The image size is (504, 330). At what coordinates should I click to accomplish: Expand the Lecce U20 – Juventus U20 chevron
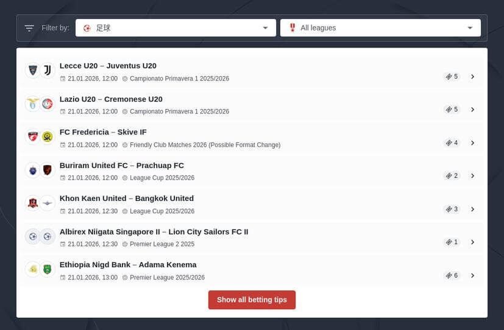(472, 77)
